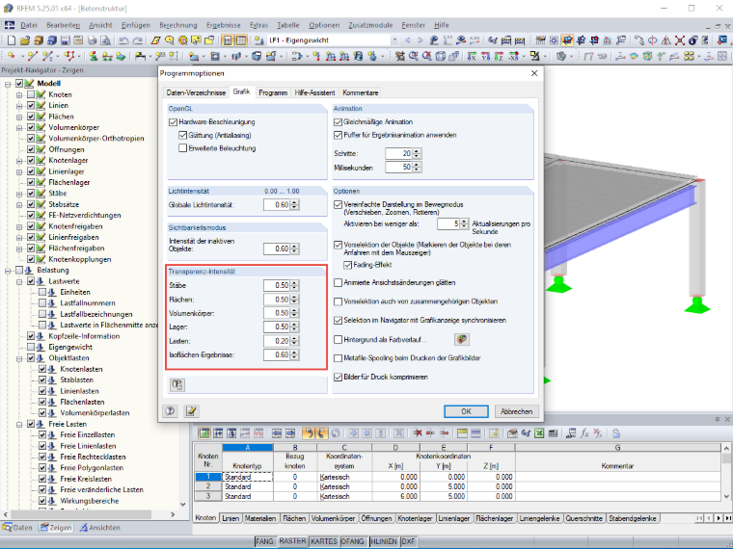Screen dimensions: 733x549
Task: Click the Save icon in main toolbar
Action: [65, 40]
